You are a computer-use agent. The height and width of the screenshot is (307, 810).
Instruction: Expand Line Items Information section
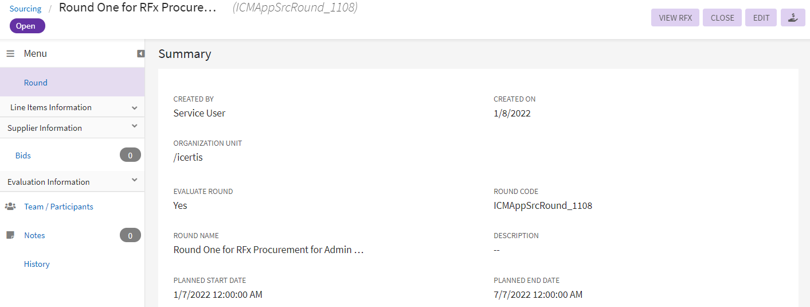coord(134,107)
